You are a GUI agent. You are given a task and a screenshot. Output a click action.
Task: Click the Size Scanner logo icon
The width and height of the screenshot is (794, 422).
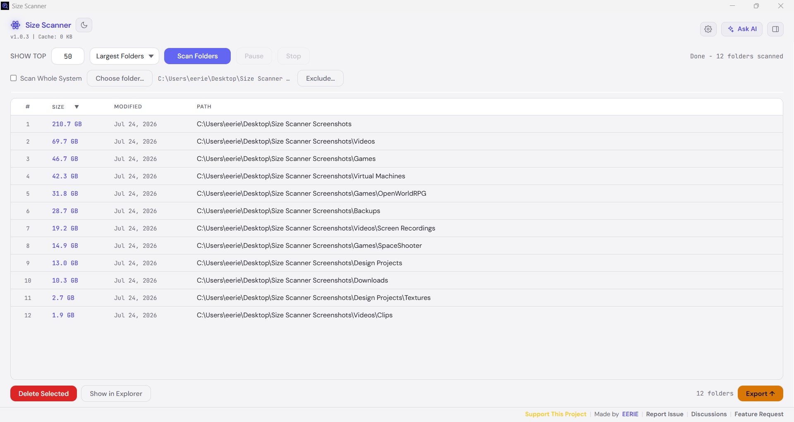pyautogui.click(x=16, y=25)
